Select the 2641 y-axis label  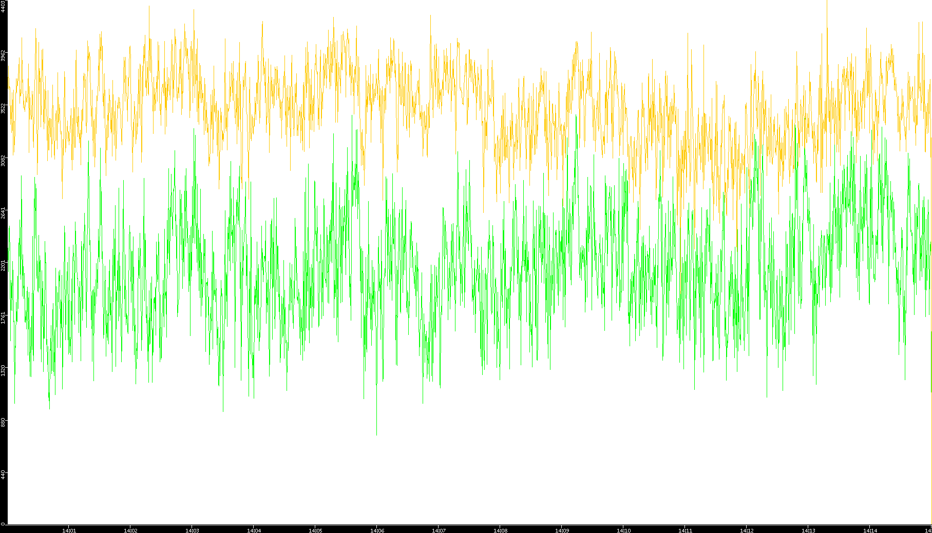pyautogui.click(x=4, y=213)
